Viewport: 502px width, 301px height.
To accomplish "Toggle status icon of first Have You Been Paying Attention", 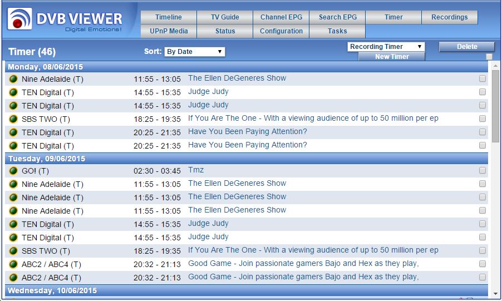I will click(x=13, y=132).
